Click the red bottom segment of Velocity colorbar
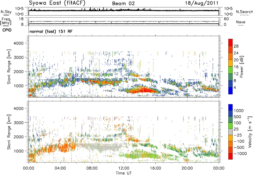Screen dimensions: 253x175 231,156
